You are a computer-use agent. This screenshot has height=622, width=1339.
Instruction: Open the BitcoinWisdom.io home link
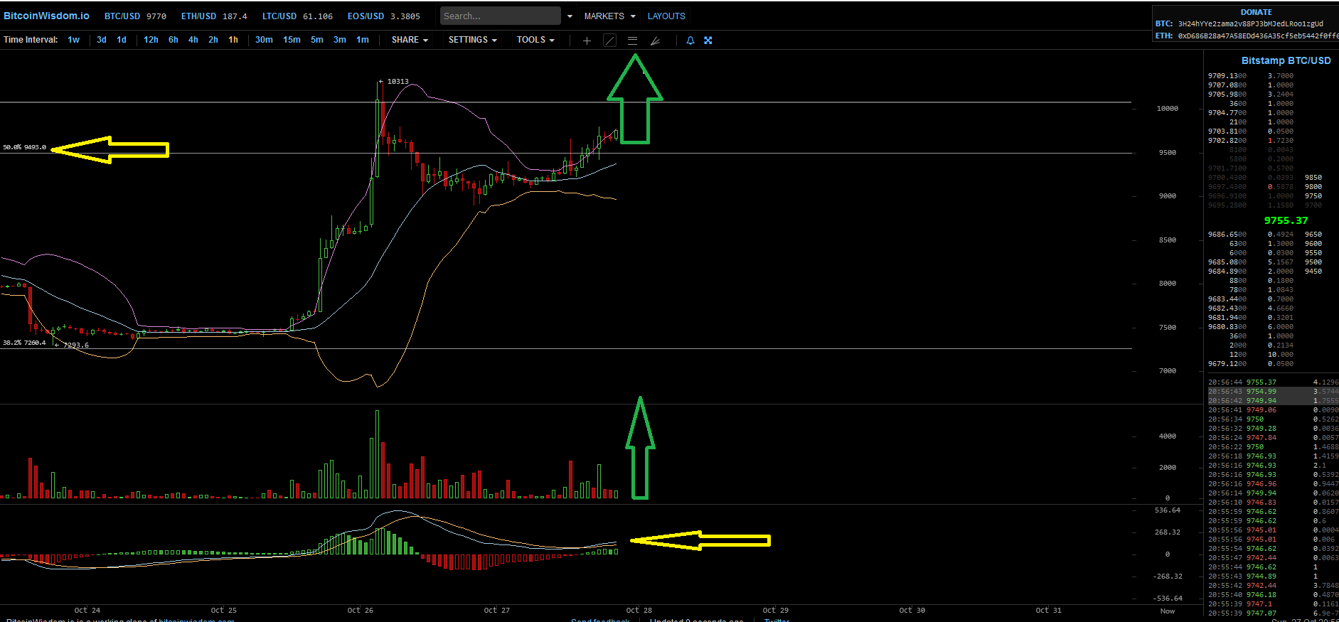point(47,16)
